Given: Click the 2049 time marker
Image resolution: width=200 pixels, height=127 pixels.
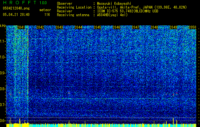Looking at the screenshot, I should [x=173, y=27].
